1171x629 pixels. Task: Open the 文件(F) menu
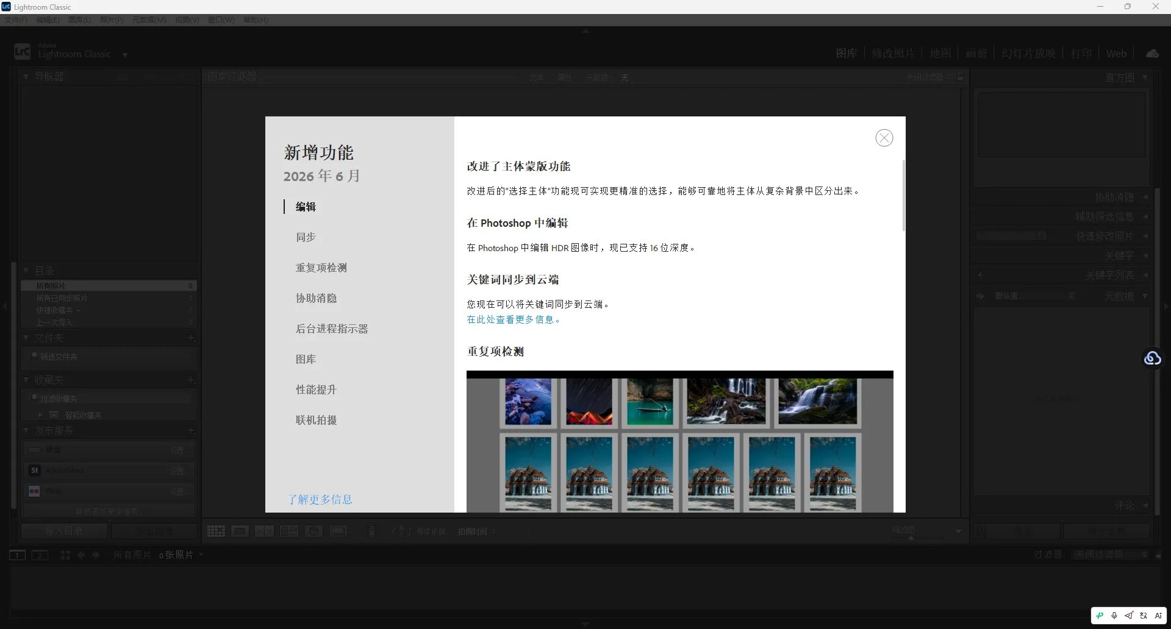click(x=16, y=20)
